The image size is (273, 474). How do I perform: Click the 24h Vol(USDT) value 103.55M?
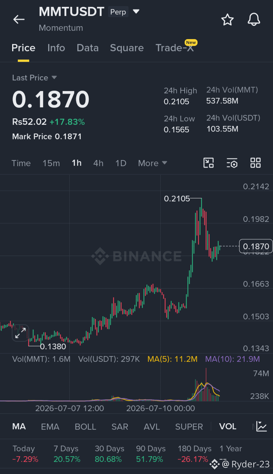(222, 129)
